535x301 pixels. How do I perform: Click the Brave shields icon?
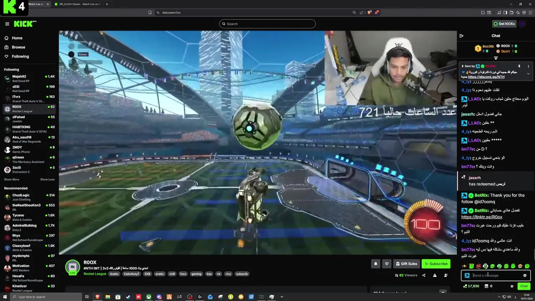tap(369, 13)
